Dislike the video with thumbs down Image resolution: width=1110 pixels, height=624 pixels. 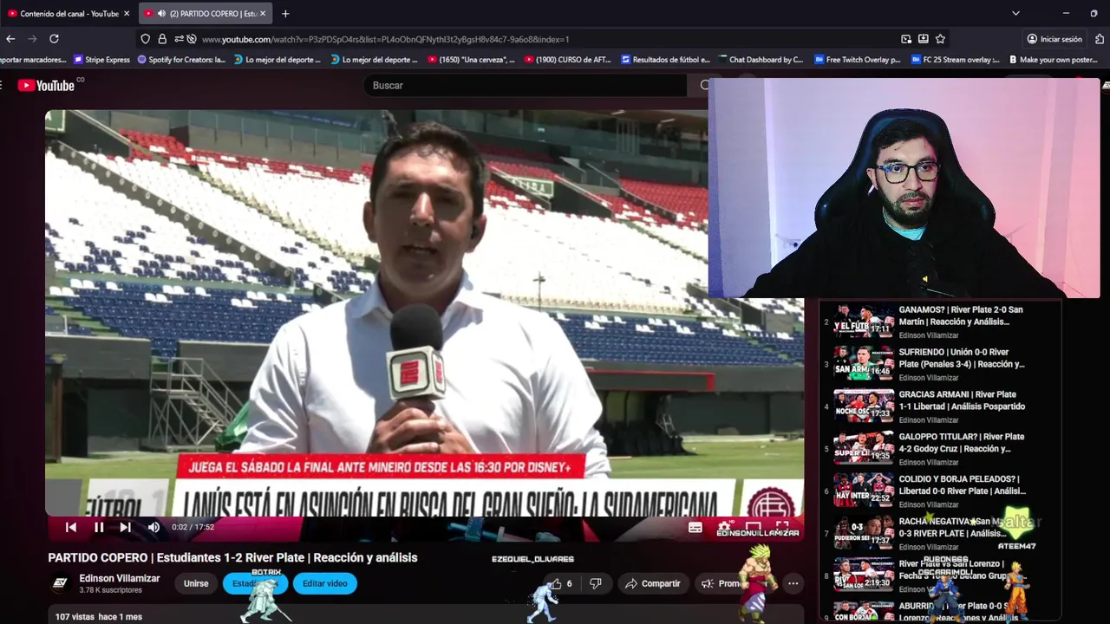tap(596, 583)
